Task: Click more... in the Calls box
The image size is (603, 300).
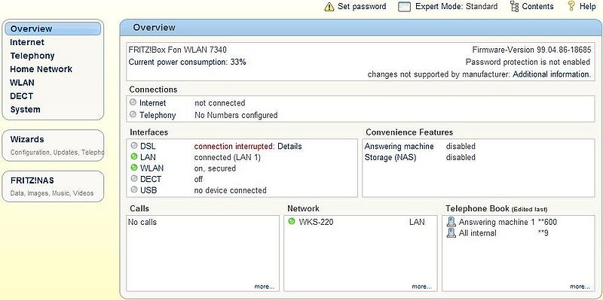Action: click(x=265, y=286)
